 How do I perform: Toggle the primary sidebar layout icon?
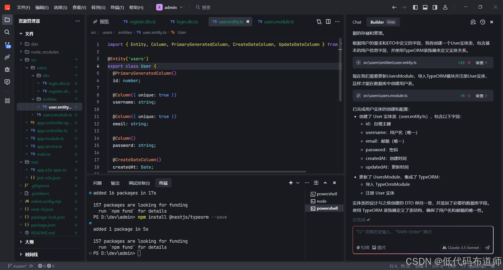coord(415,7)
